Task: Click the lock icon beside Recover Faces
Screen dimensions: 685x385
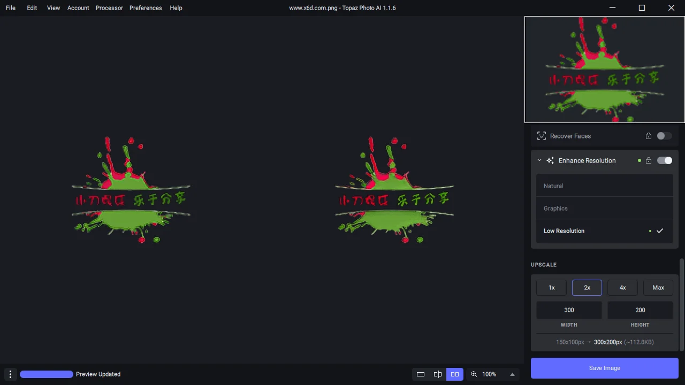Action: point(649,136)
